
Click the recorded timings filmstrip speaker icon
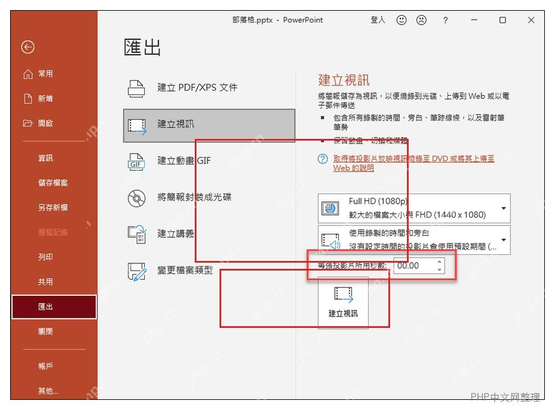pyautogui.click(x=330, y=241)
